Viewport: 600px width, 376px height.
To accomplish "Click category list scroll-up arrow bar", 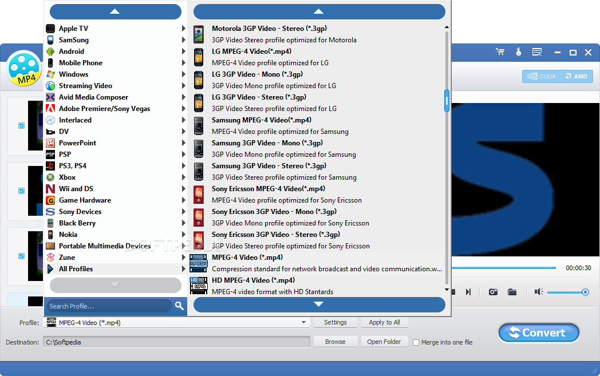I will point(116,12).
